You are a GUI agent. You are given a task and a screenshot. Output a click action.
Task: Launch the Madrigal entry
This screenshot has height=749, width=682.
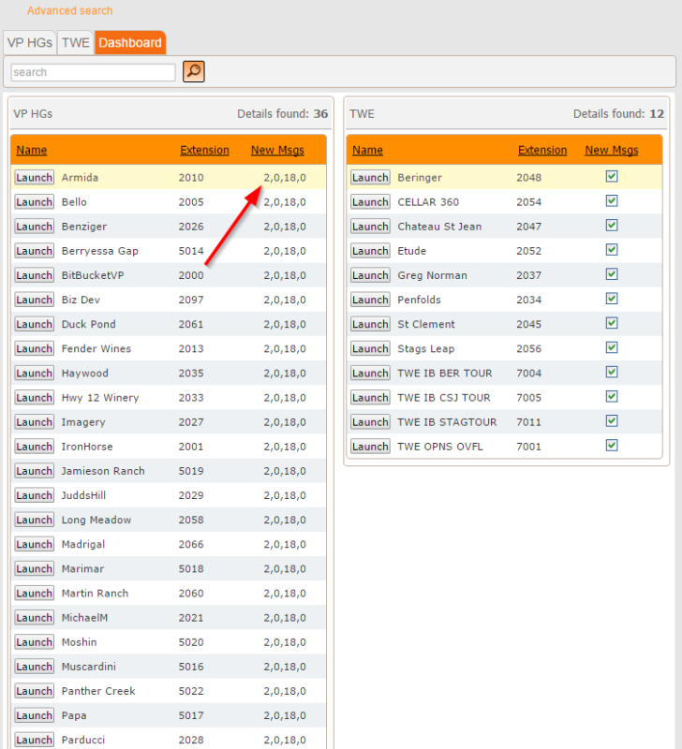[x=34, y=545]
